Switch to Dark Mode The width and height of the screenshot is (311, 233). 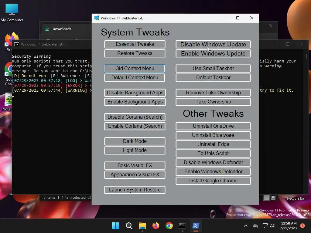pyautogui.click(x=135, y=141)
